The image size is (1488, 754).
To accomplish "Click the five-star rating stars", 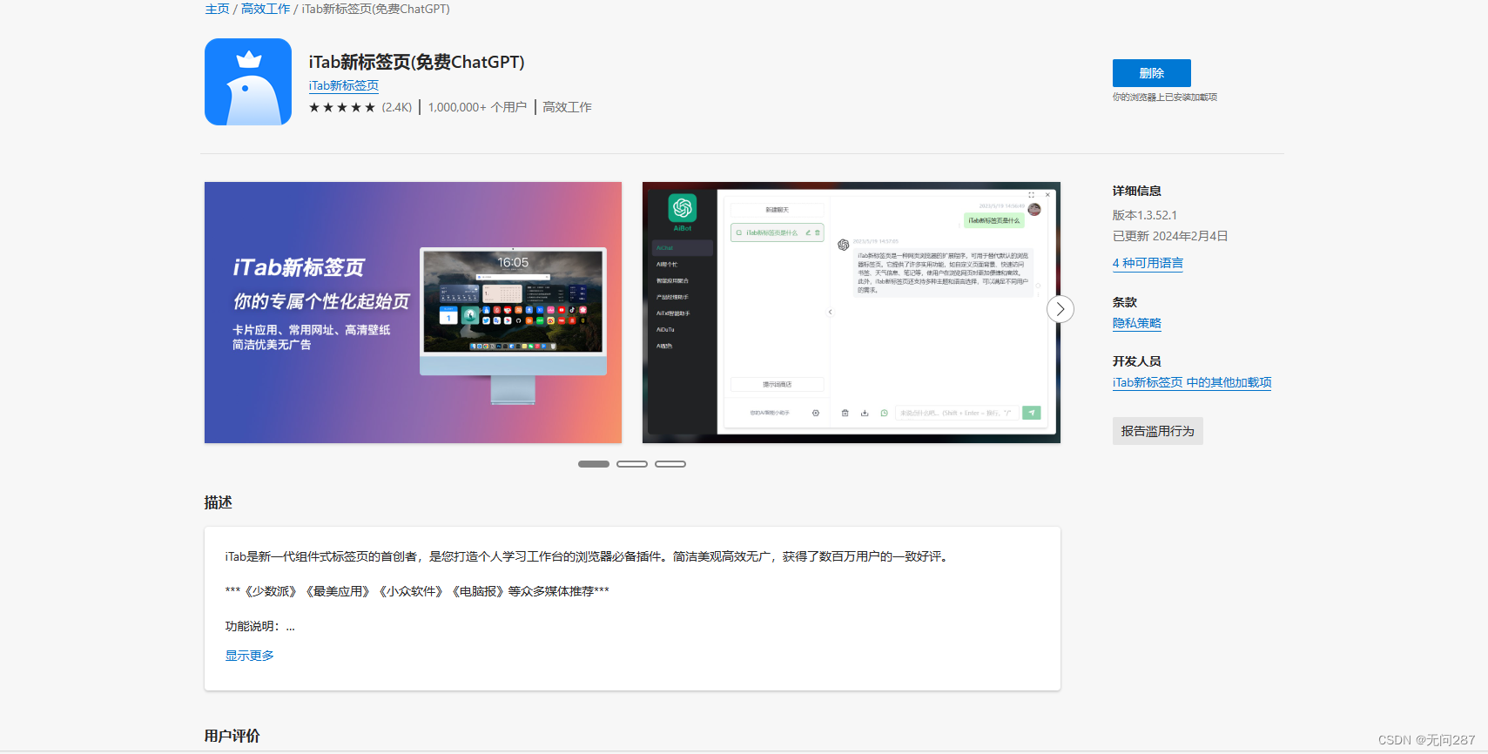I will [x=342, y=107].
